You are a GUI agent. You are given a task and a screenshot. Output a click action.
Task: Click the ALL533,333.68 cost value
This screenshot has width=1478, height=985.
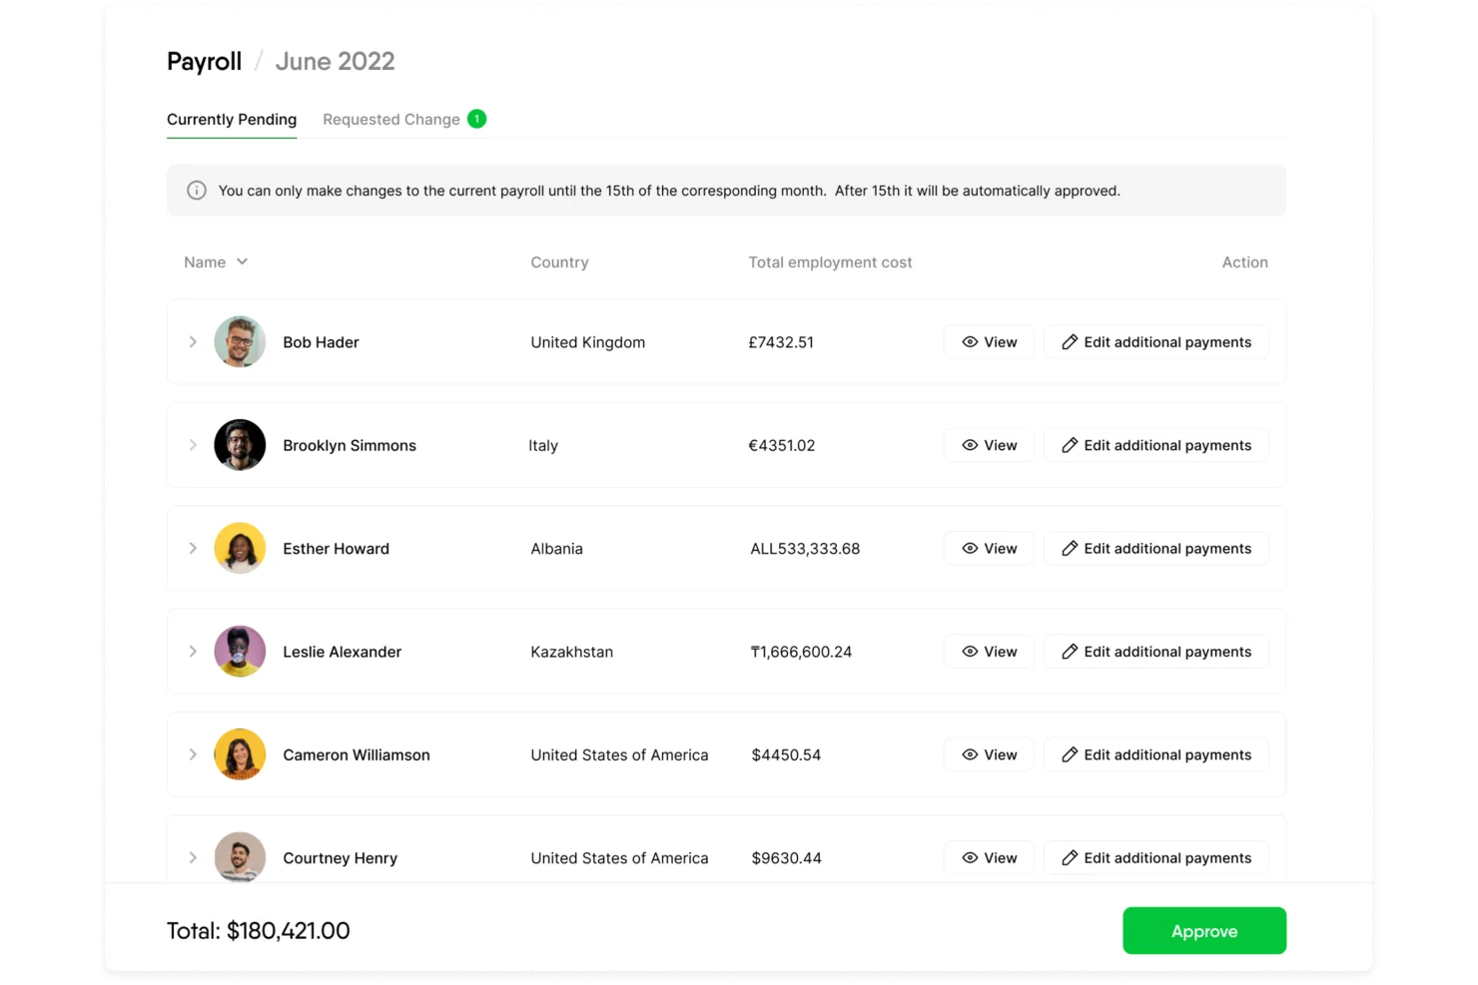pyautogui.click(x=805, y=549)
